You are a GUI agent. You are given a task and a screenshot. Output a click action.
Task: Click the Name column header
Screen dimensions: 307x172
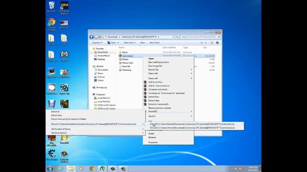click(121, 48)
